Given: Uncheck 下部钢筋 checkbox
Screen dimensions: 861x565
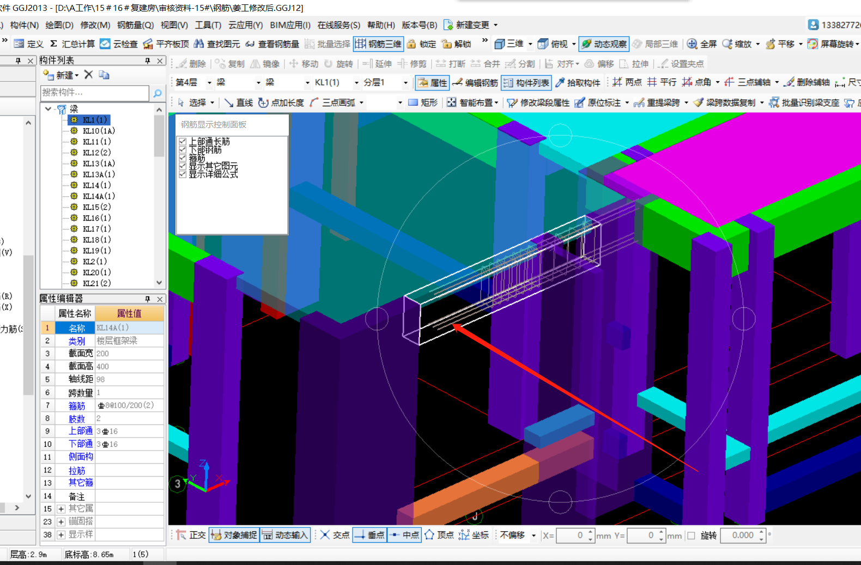Looking at the screenshot, I should [183, 150].
